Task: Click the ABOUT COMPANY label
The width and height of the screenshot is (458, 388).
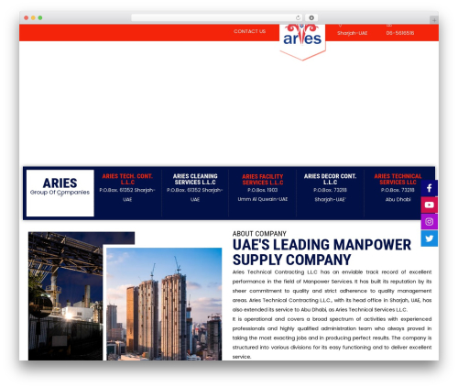Action: click(x=259, y=234)
